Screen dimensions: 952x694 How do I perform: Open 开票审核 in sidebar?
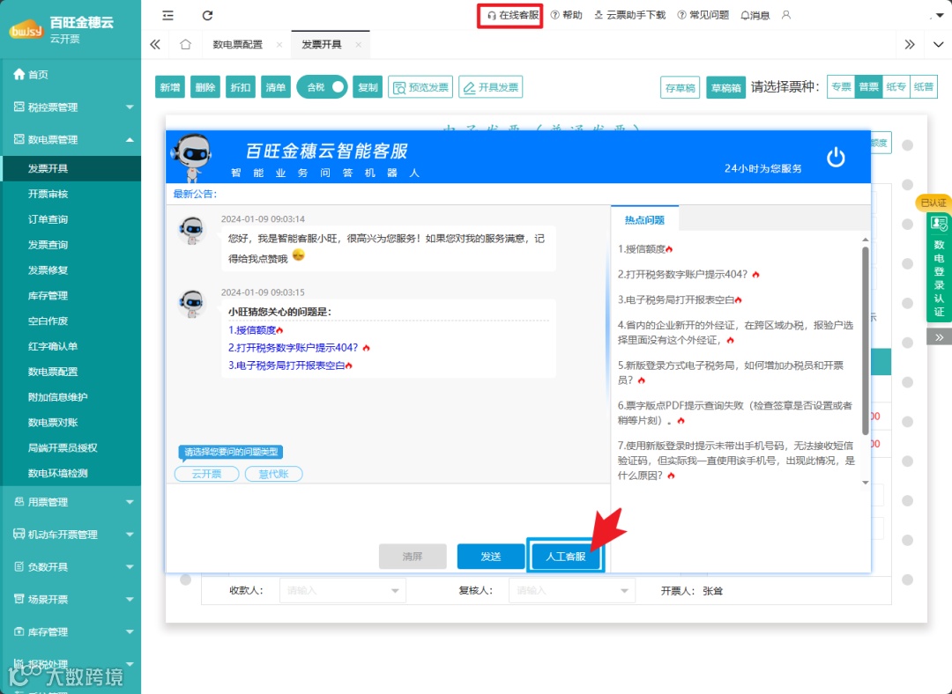pos(71,194)
